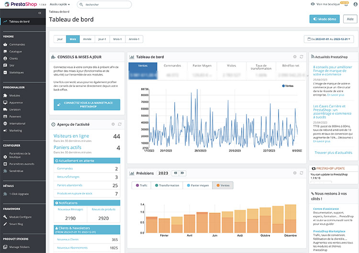359x253 pixels.
Task: Open Manage Stickers in the sidebar
Action: (x=19, y=247)
